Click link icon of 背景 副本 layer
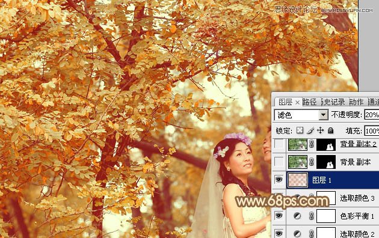 312,162
